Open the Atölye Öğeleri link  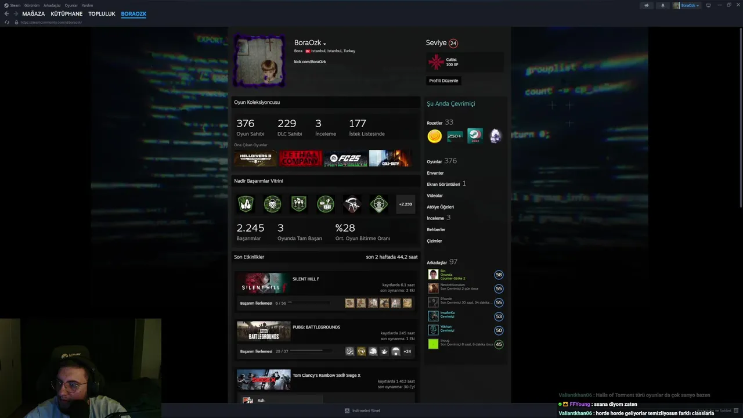click(440, 207)
